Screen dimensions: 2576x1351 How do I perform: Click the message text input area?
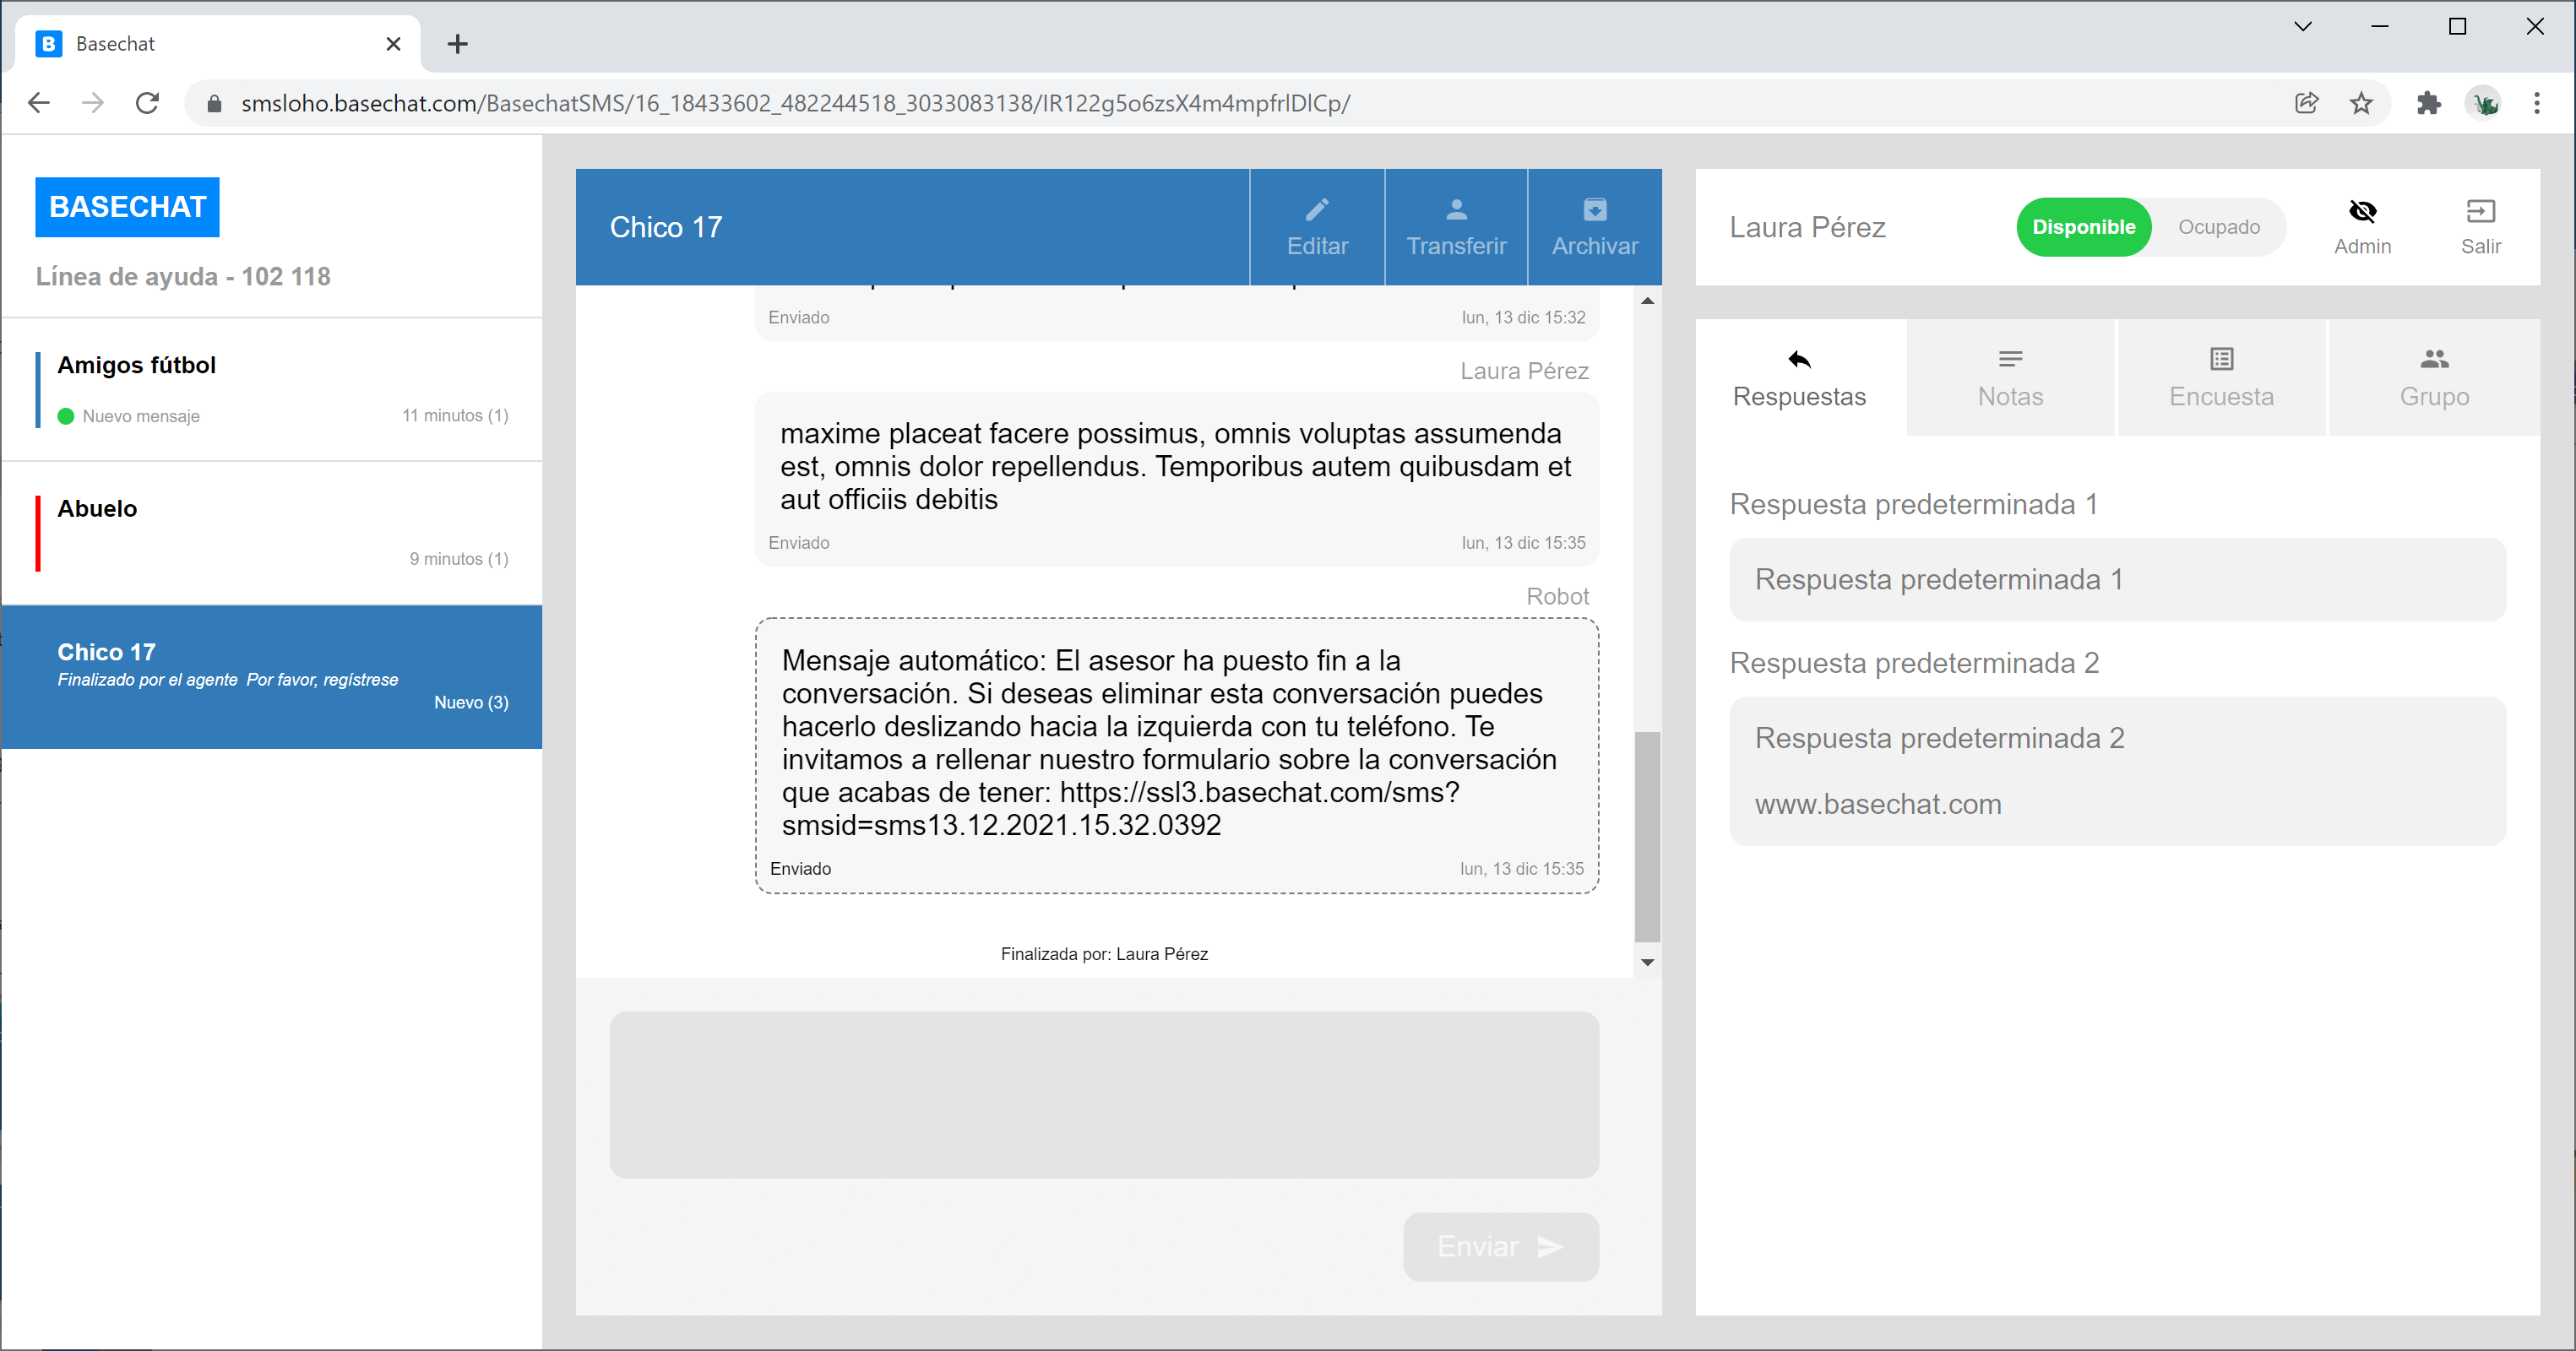(1103, 1094)
